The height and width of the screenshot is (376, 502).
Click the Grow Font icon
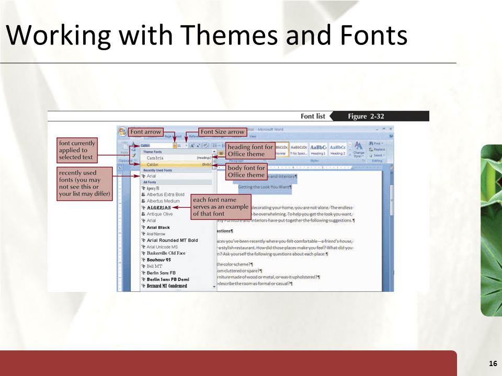[192, 146]
